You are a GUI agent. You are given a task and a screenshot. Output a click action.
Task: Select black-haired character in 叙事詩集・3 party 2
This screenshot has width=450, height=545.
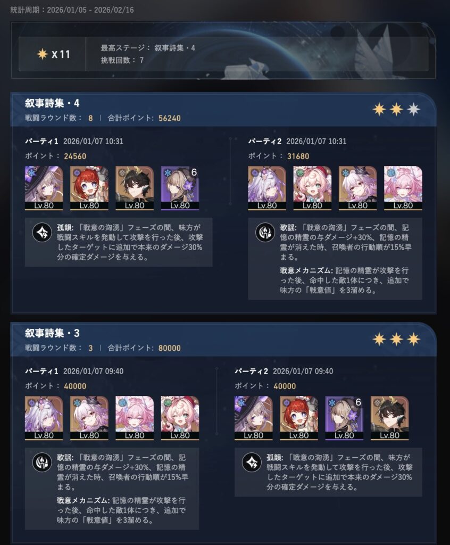389,418
